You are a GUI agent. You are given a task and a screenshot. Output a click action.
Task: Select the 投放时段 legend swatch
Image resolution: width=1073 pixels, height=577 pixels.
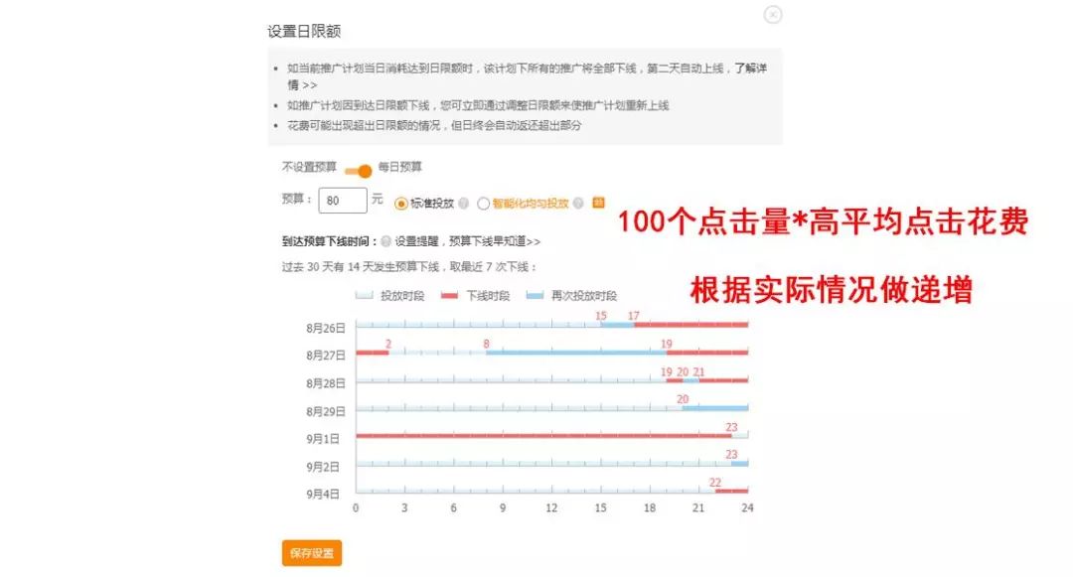tap(364, 295)
